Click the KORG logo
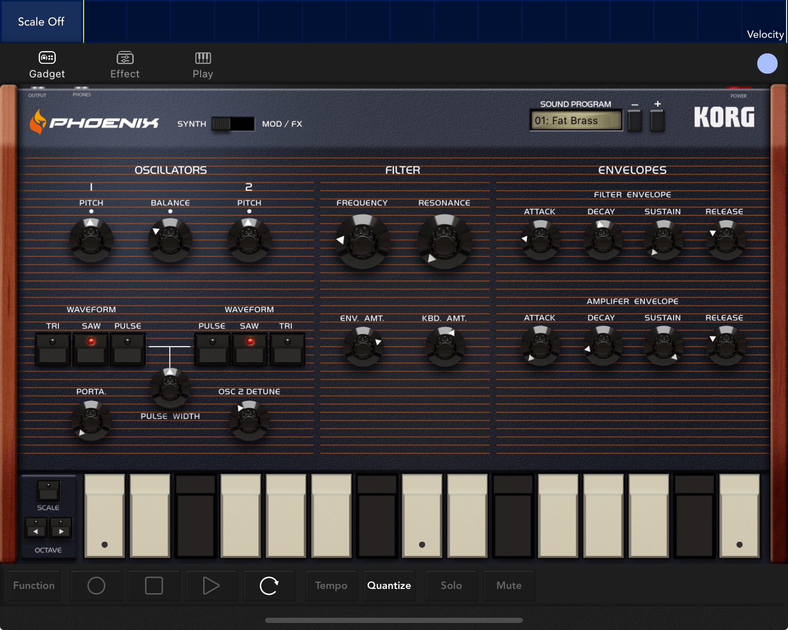 click(x=724, y=117)
